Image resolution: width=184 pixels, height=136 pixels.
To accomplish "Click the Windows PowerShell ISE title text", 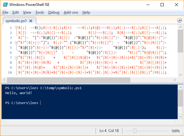I will (x=29, y=5).
